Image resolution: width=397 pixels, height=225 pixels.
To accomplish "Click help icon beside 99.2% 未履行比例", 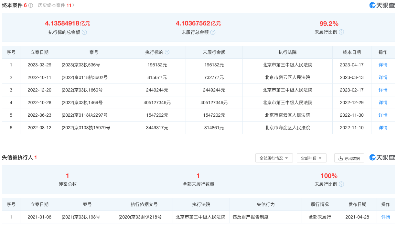I will (341, 32).
